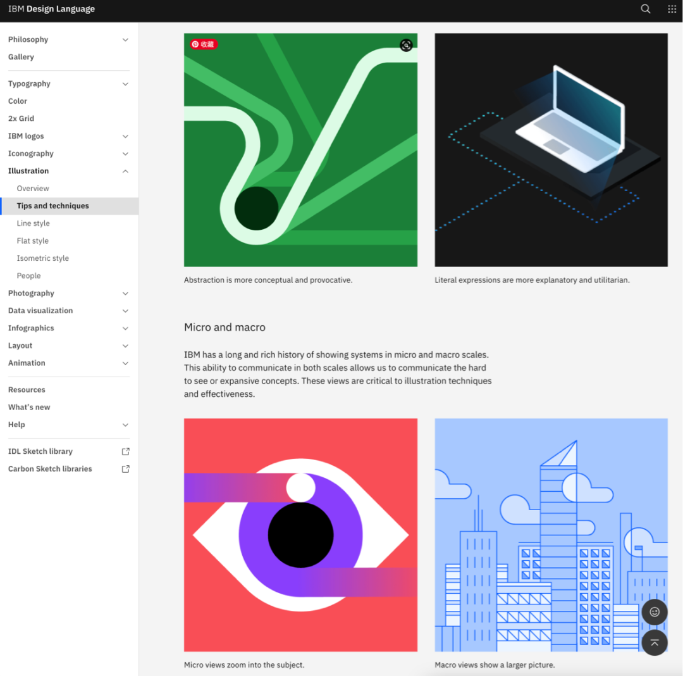Expand the Photography chevron
Image resolution: width=683 pixels, height=676 pixels.
tap(125, 293)
